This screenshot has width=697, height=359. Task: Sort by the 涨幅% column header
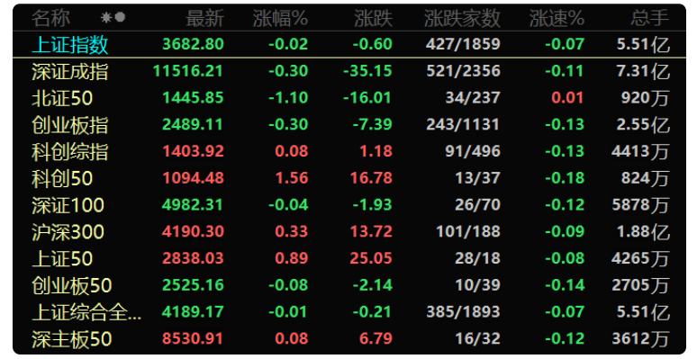tap(280, 18)
